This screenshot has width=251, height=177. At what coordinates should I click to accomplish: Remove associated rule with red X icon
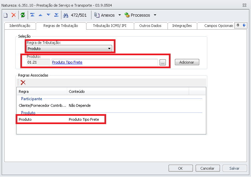coord(23,83)
